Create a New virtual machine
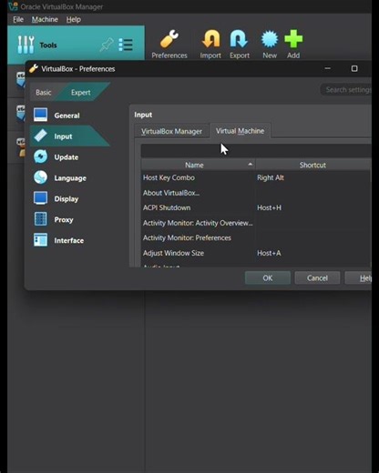This screenshot has width=379, height=473. [x=270, y=44]
